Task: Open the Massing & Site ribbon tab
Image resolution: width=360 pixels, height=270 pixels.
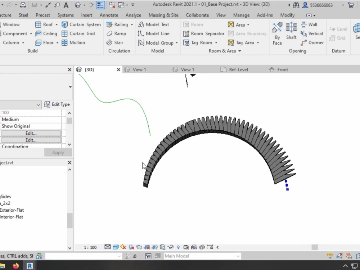Action: 163,15
